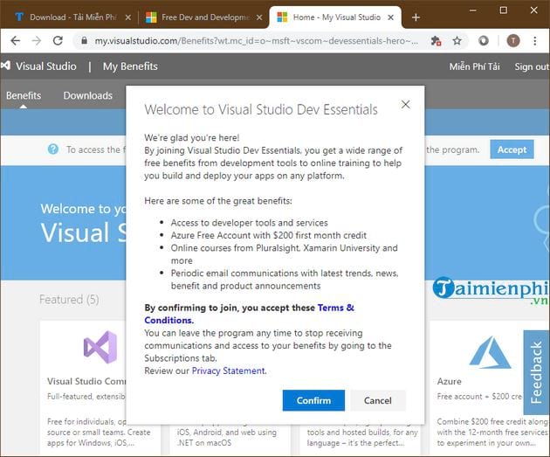Click the Visual Studio logo icon
The height and width of the screenshot is (457, 550).
5,66
